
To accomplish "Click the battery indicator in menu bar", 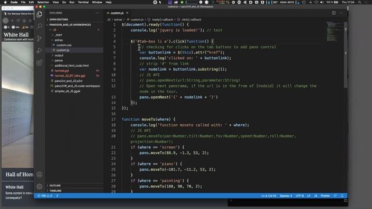I will pos(332,2).
